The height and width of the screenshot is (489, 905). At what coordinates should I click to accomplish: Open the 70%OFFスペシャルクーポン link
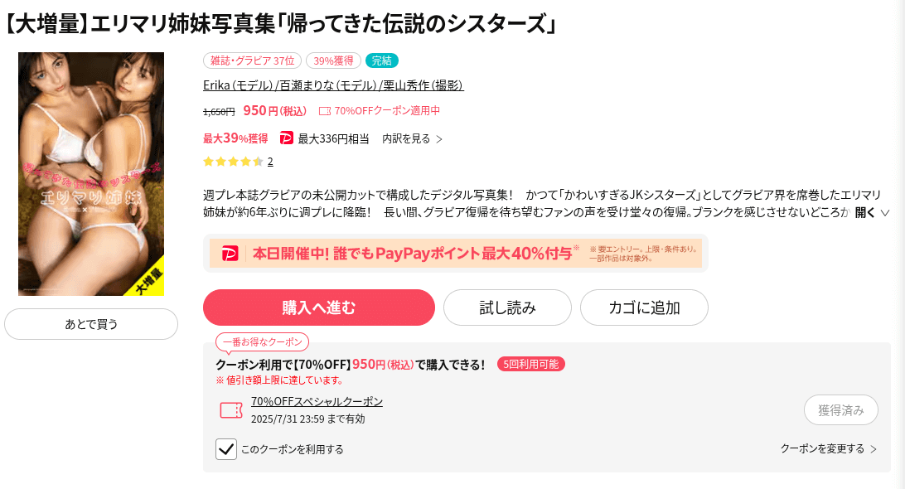[x=317, y=401]
